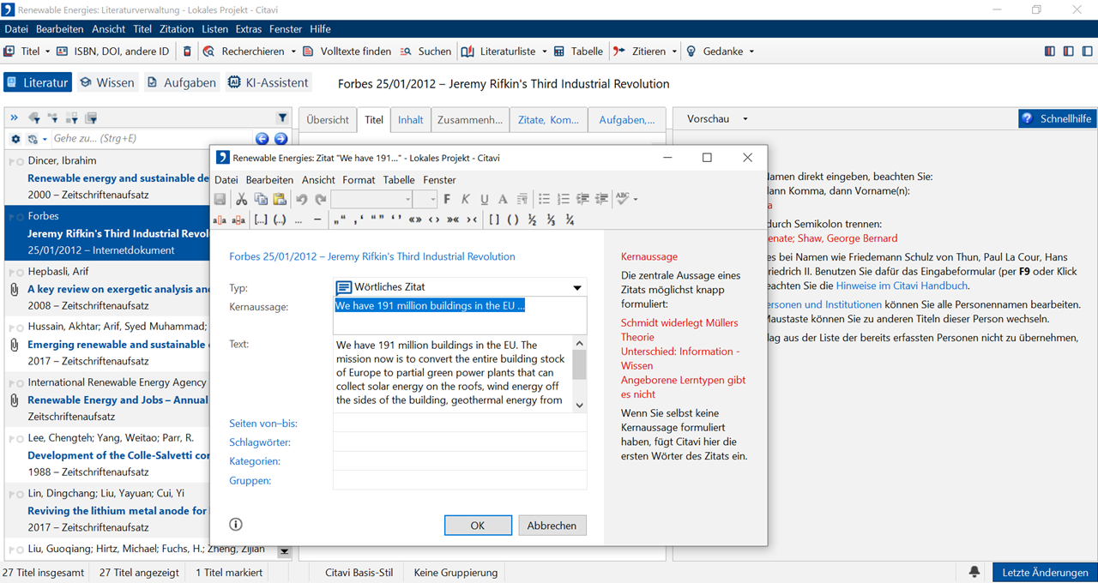This screenshot has height=583, width=1098.
Task: Click the Italic (K) formatting icon
Action: (466, 199)
